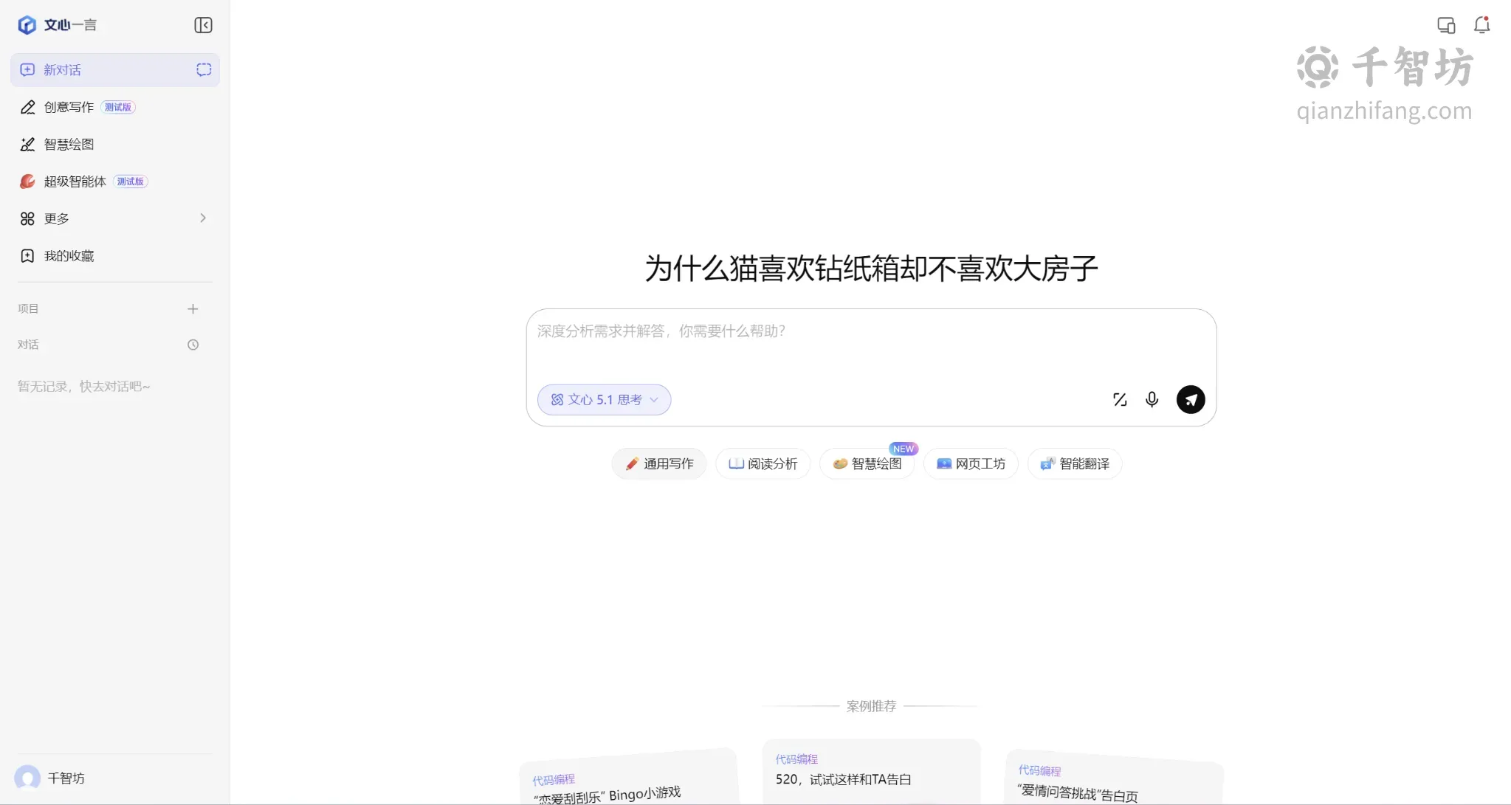
Task: Select the 智能翻译 chip
Action: coord(1075,464)
